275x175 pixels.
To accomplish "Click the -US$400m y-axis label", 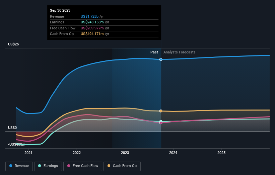I will 16,144.
